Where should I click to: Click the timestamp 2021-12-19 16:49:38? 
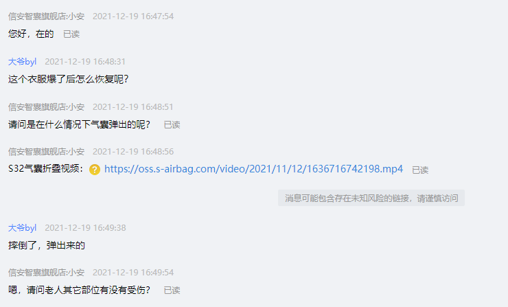85,228
